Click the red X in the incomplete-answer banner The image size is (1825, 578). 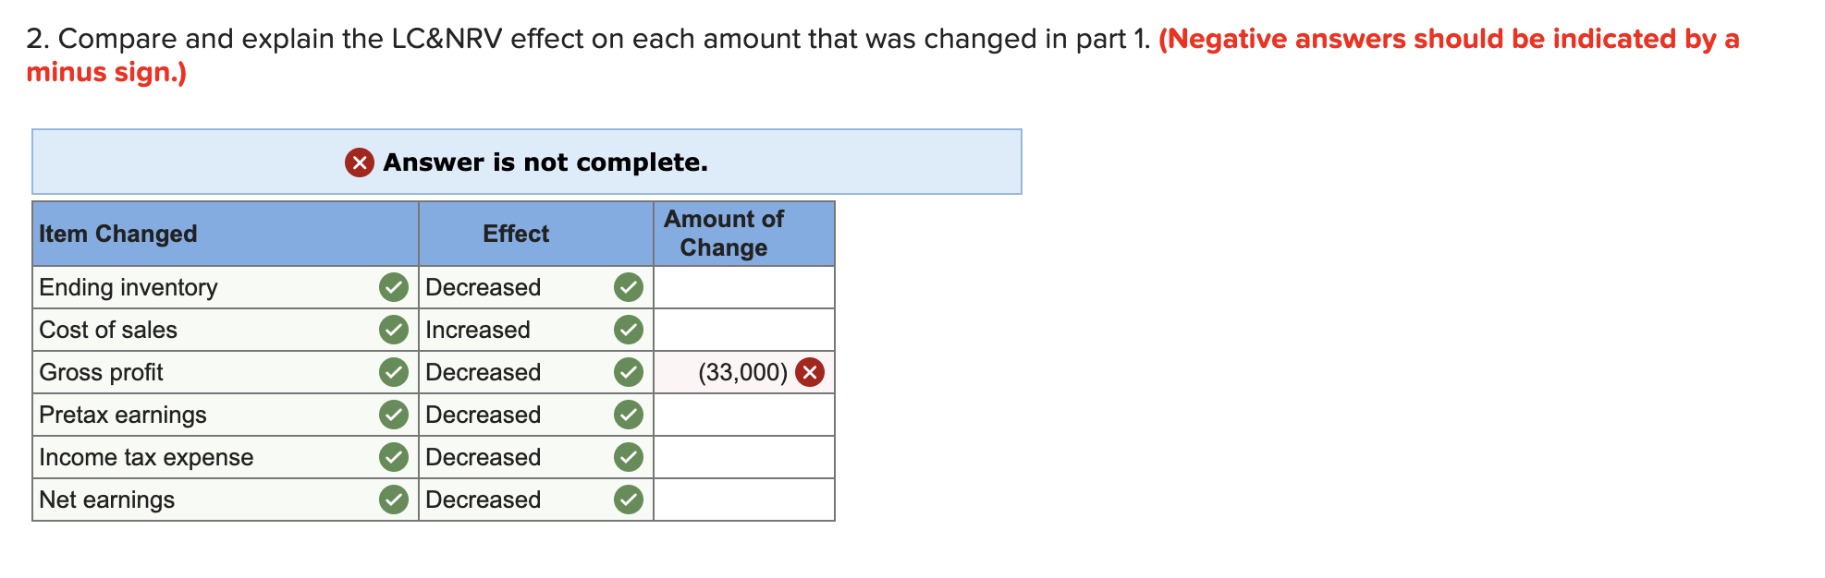[359, 163]
